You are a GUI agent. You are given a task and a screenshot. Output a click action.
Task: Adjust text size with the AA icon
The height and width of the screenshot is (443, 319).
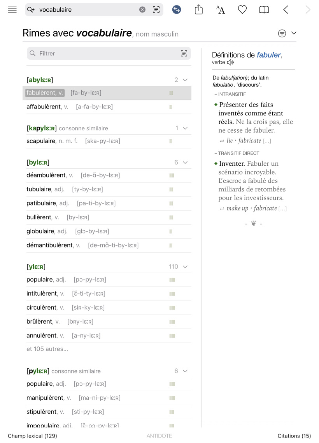pos(221,10)
